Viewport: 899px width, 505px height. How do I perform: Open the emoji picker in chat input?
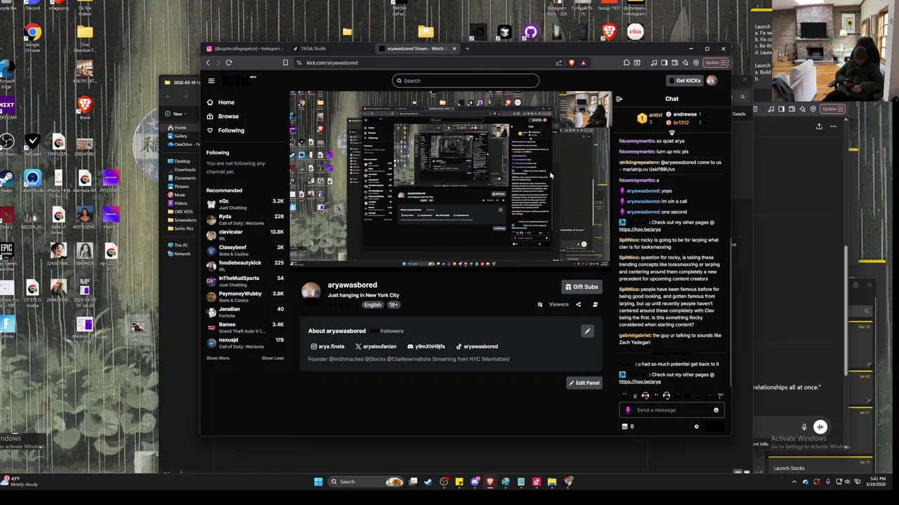click(716, 410)
